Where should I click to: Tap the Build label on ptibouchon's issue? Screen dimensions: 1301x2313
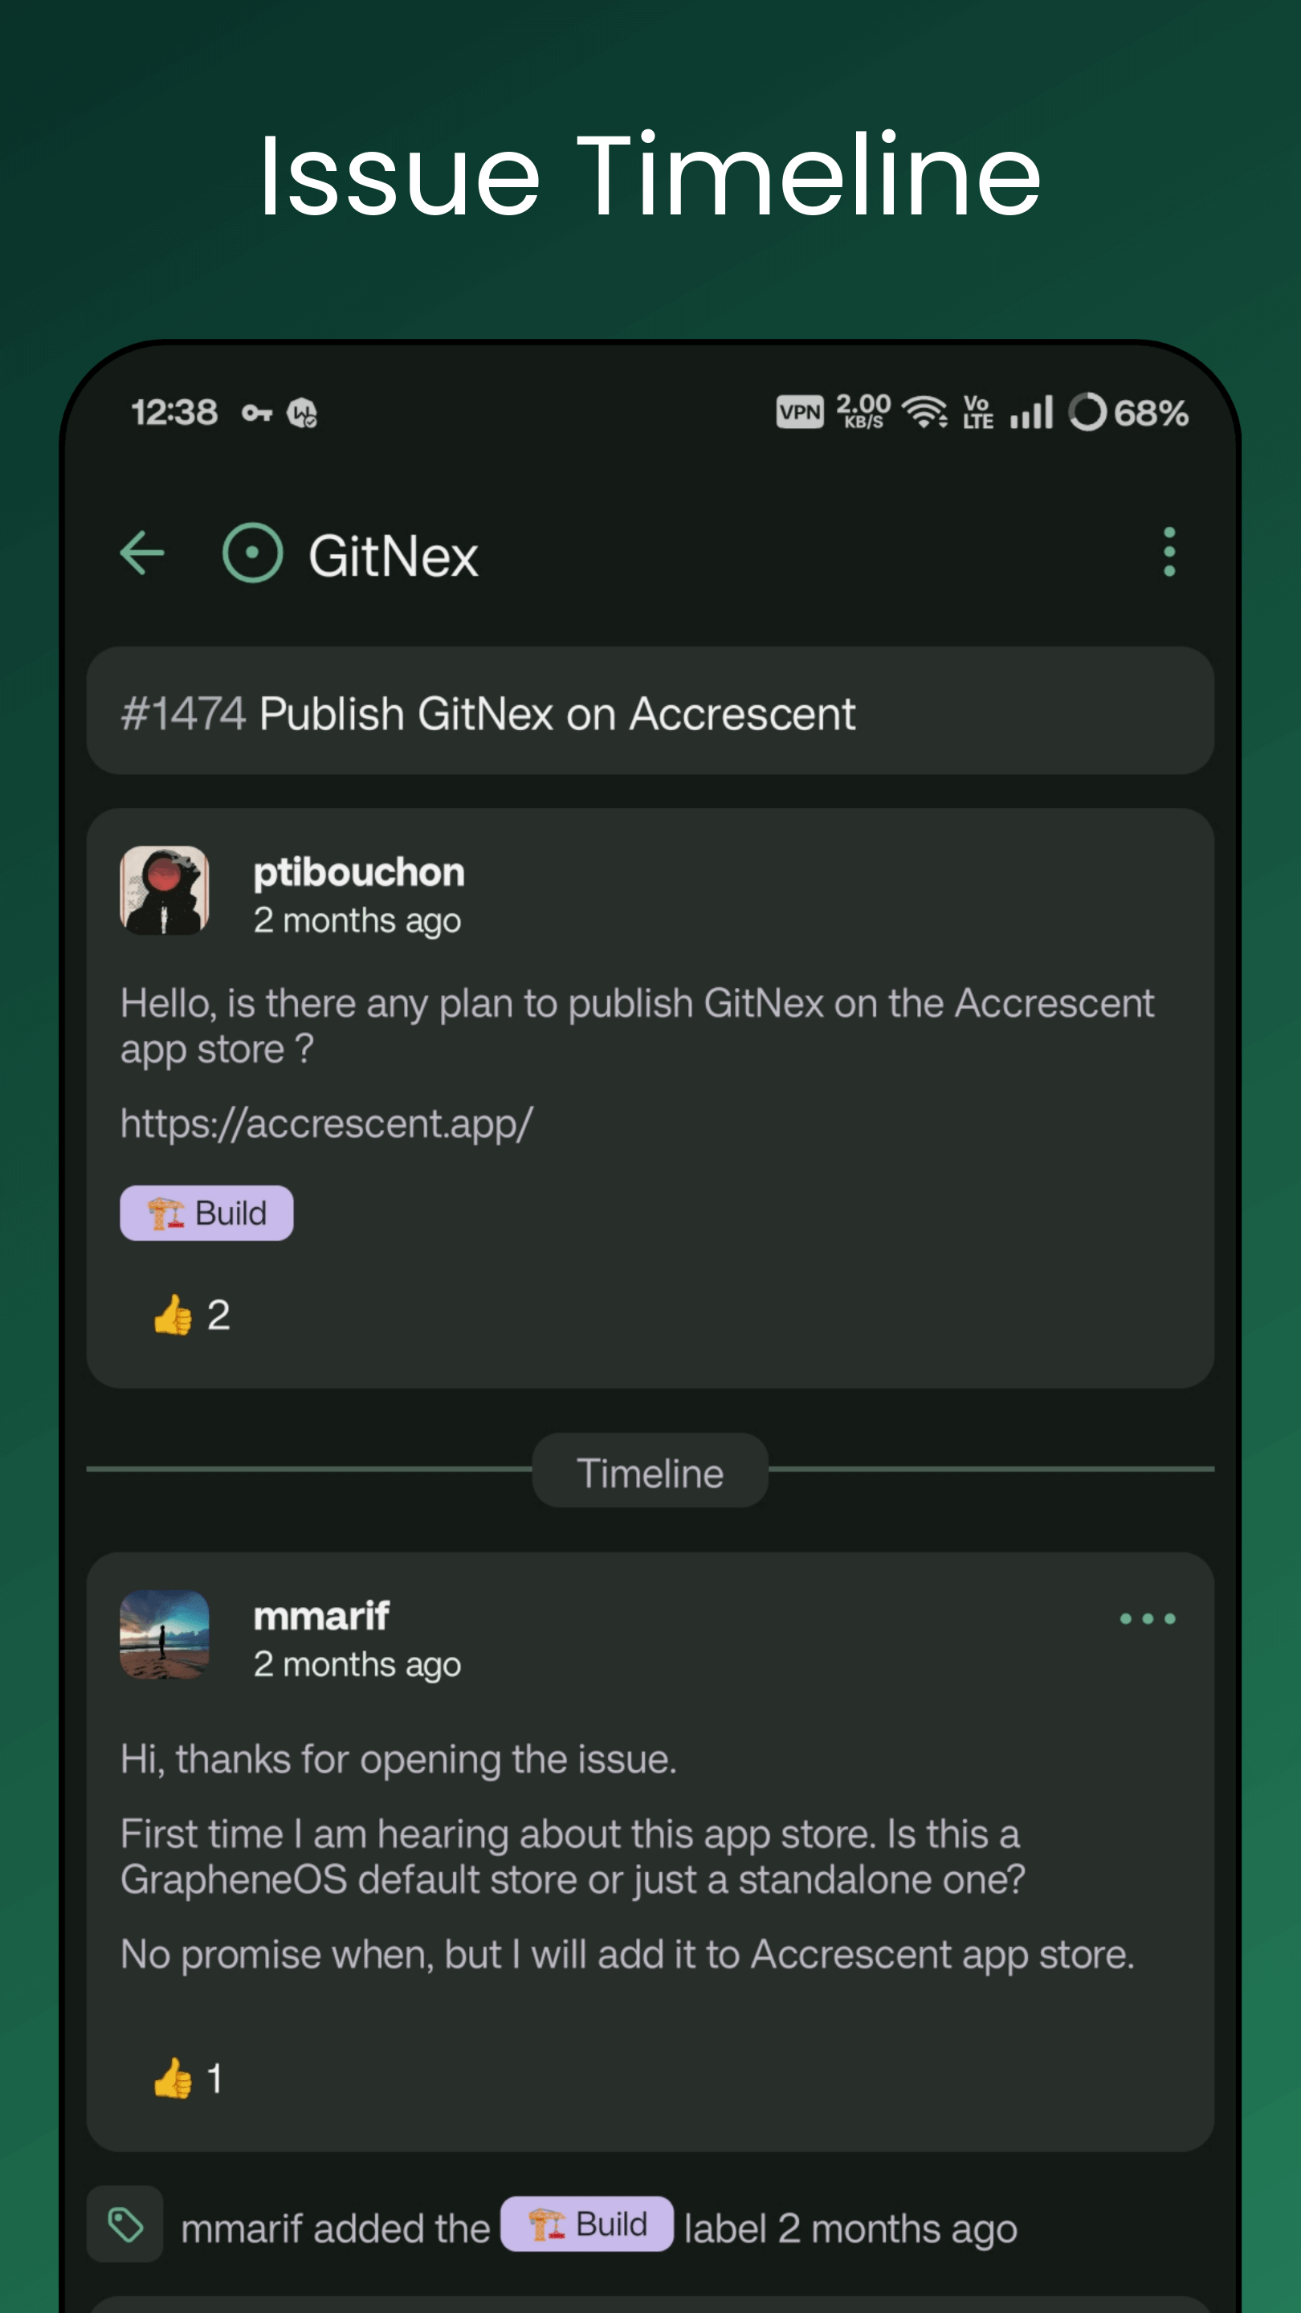pos(206,1213)
